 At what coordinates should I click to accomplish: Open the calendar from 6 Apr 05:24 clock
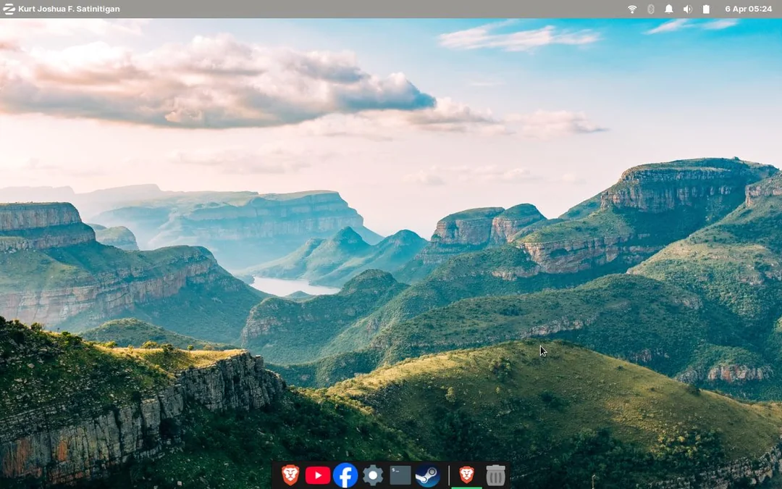[x=748, y=9]
